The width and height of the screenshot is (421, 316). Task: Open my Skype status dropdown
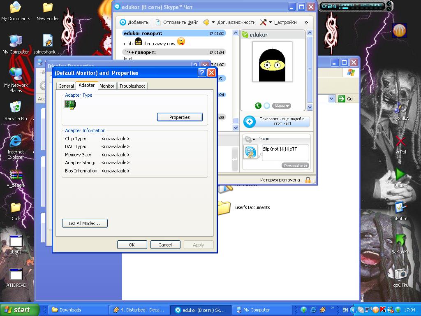click(250, 139)
